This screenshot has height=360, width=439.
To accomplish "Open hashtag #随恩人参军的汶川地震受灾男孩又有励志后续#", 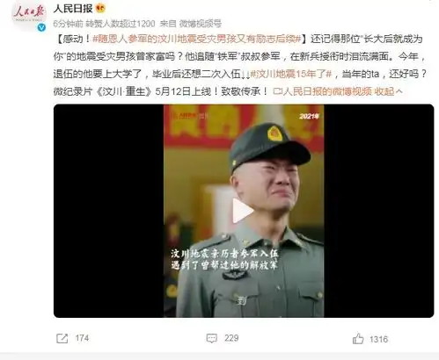I will click(x=197, y=39).
